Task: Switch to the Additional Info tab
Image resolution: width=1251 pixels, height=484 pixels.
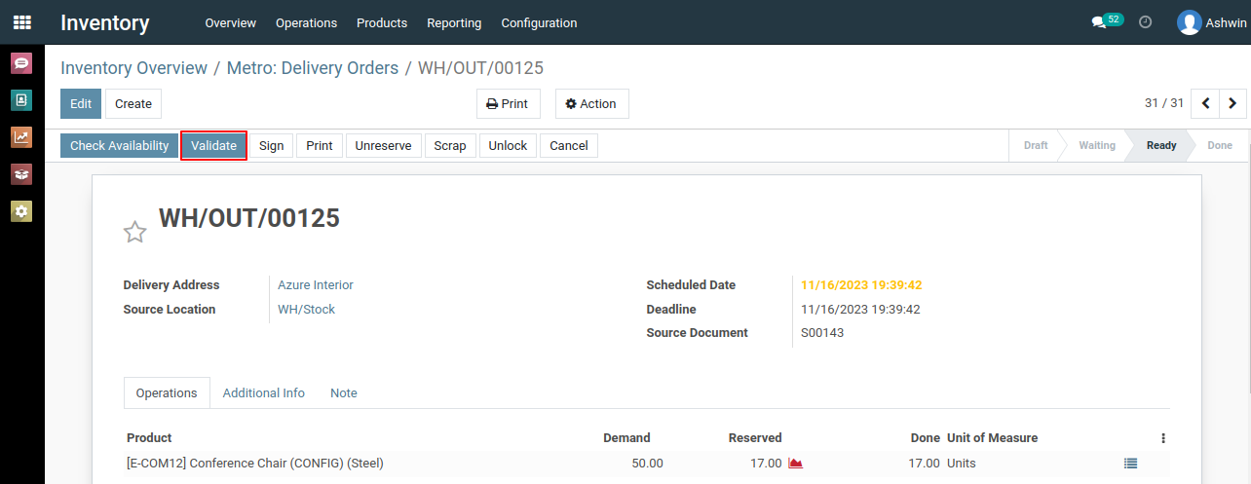Action: tap(264, 393)
